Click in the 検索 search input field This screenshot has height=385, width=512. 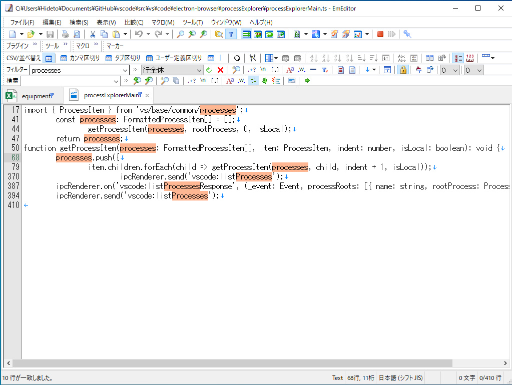pyautogui.click(x=67, y=81)
